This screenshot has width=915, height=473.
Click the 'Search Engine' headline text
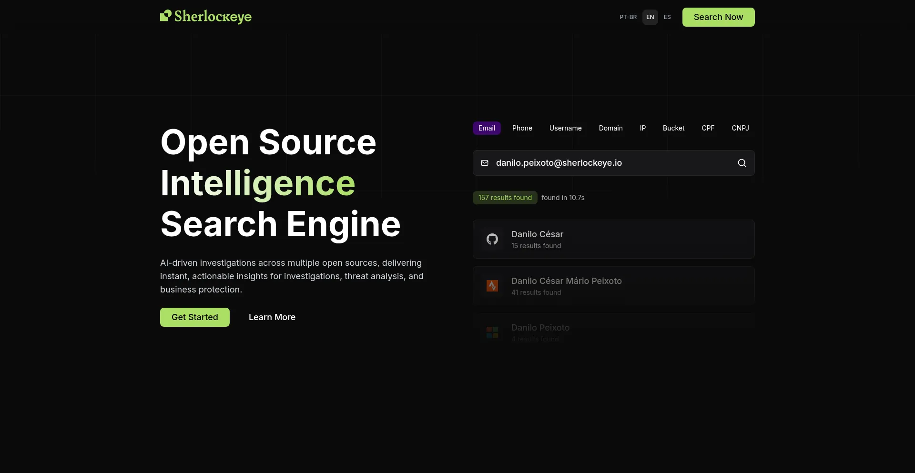coord(281,224)
